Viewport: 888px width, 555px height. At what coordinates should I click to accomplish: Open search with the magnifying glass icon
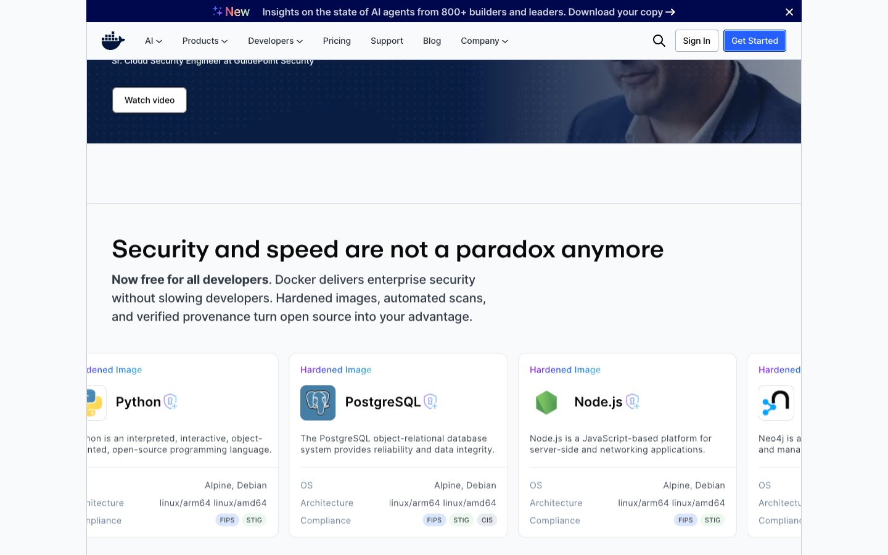659,41
